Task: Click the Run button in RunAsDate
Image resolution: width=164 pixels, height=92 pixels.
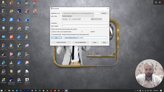Action: 56,38
